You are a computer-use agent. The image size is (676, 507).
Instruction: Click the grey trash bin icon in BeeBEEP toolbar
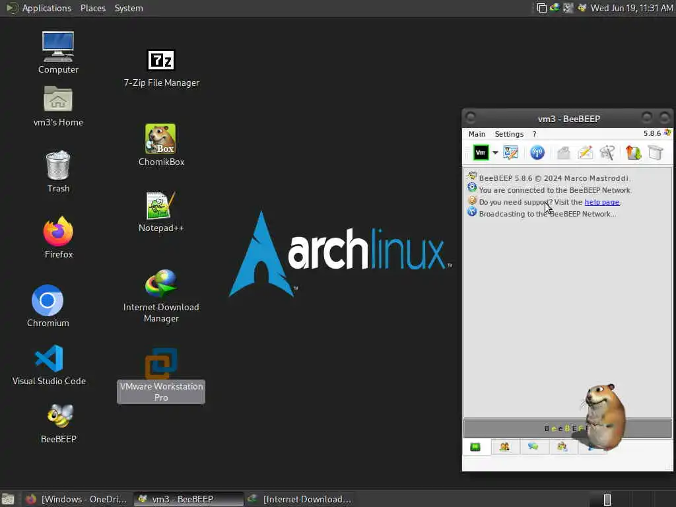coord(656,152)
